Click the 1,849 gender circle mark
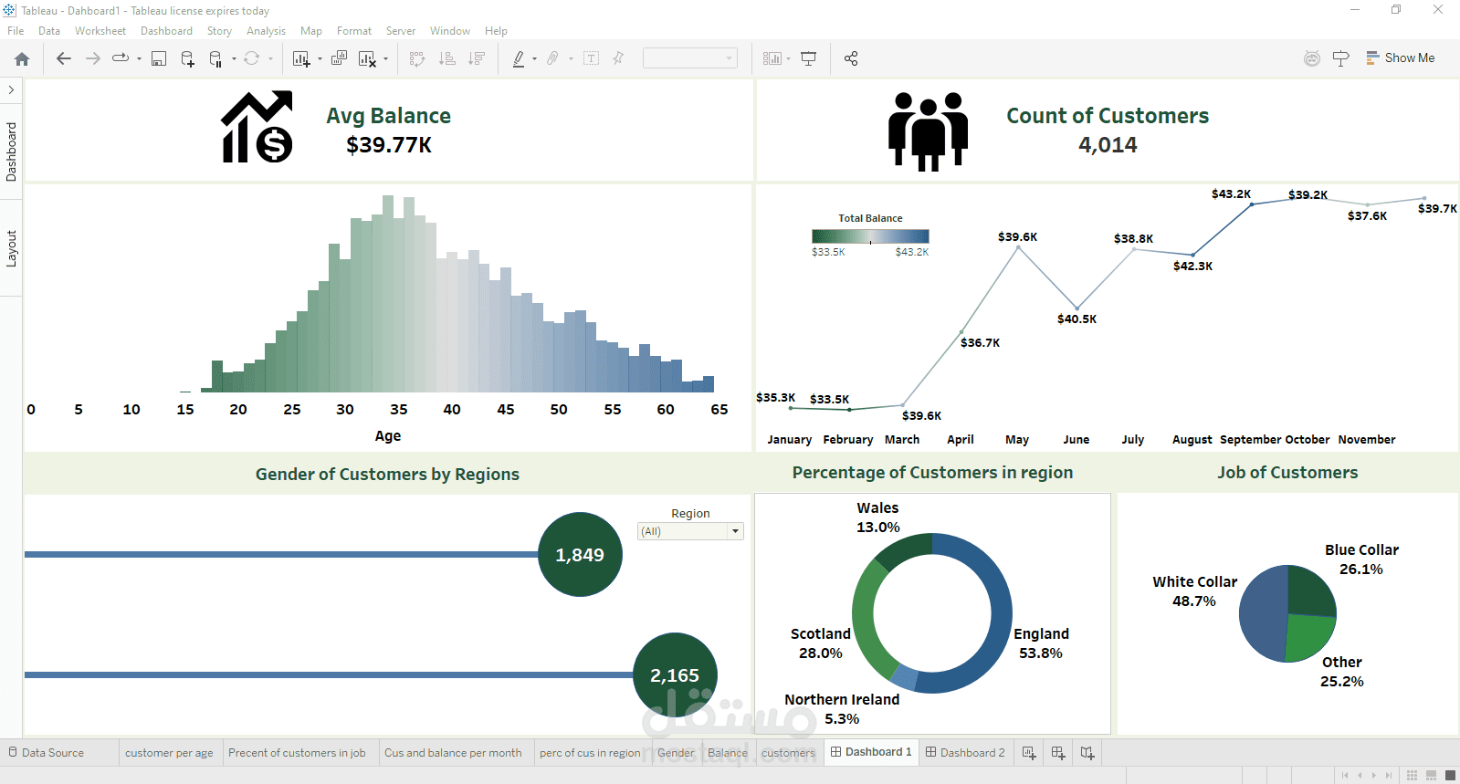This screenshot has width=1460, height=784. tap(580, 555)
